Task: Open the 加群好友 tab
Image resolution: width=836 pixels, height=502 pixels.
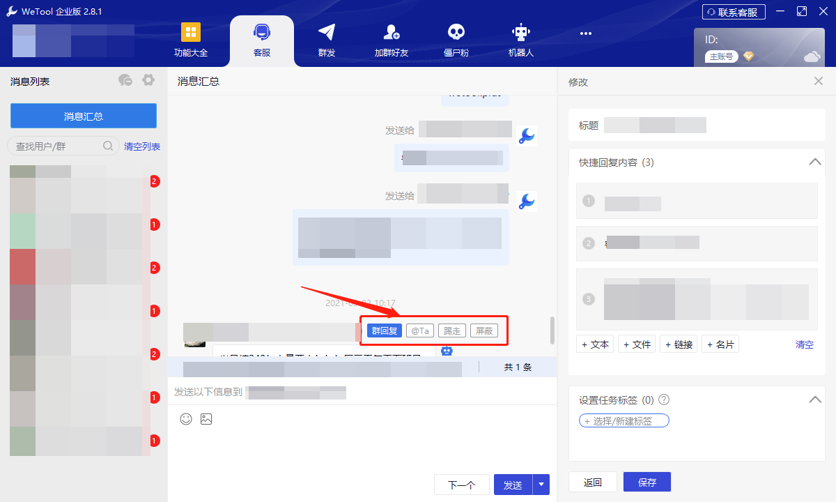Action: click(391, 40)
